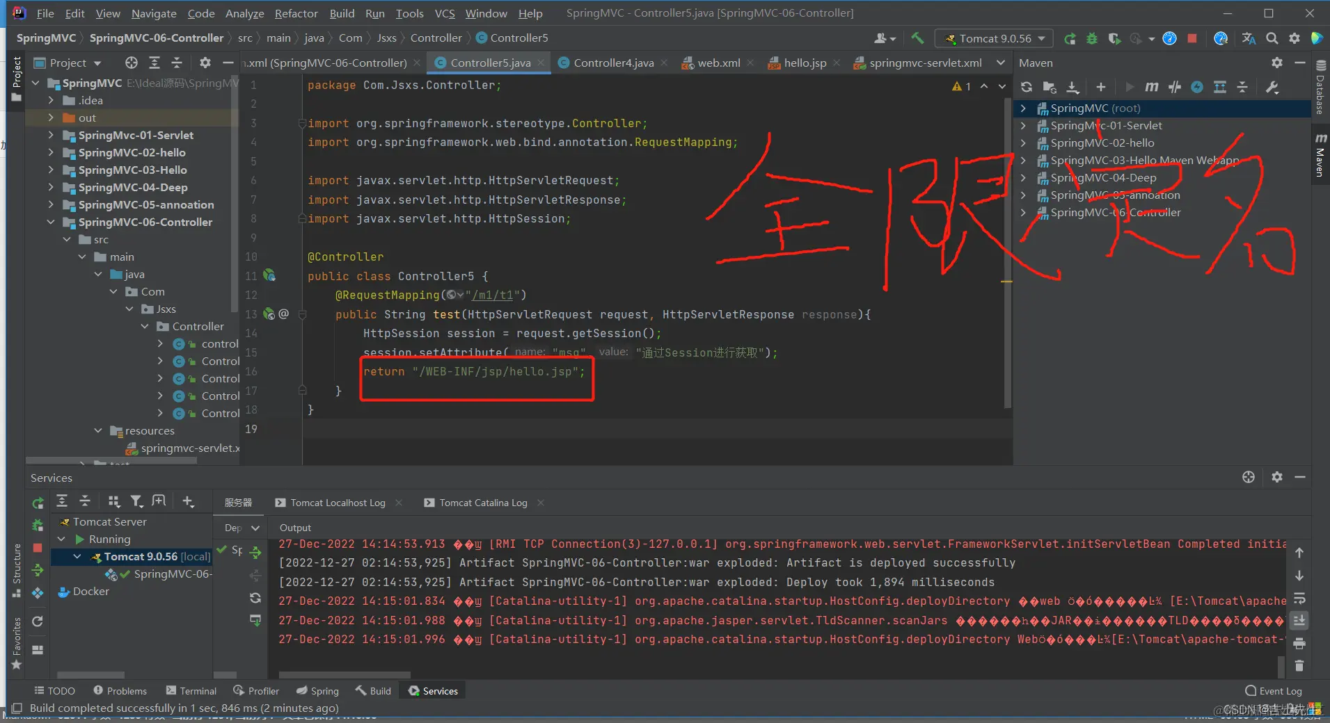Toggle the Structure tool window stripe

pos(17,571)
